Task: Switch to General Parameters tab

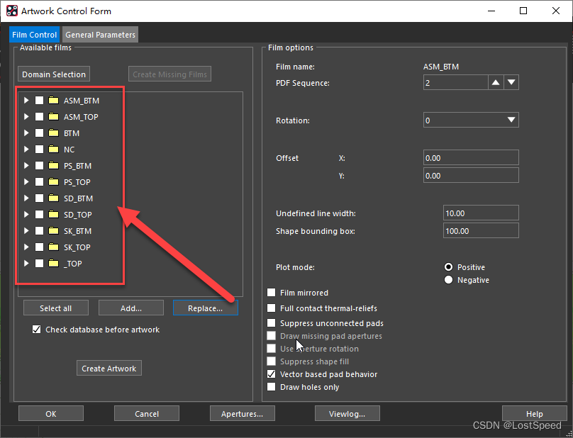Action: 100,35
